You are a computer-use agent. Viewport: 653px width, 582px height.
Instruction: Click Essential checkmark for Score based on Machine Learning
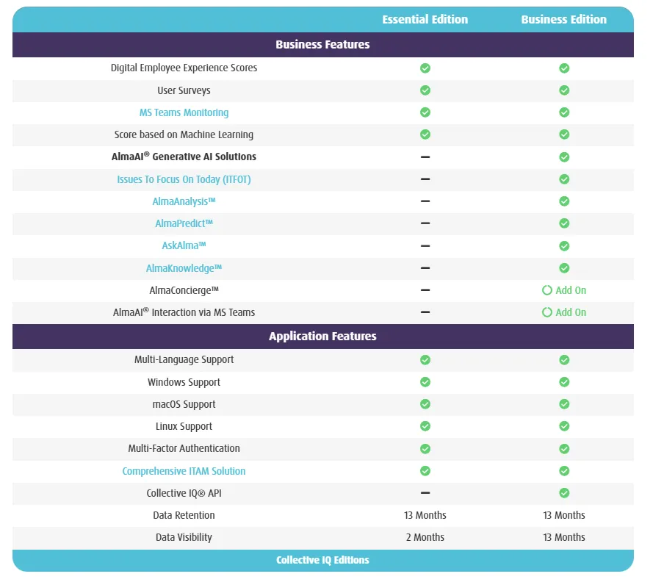[x=425, y=134]
